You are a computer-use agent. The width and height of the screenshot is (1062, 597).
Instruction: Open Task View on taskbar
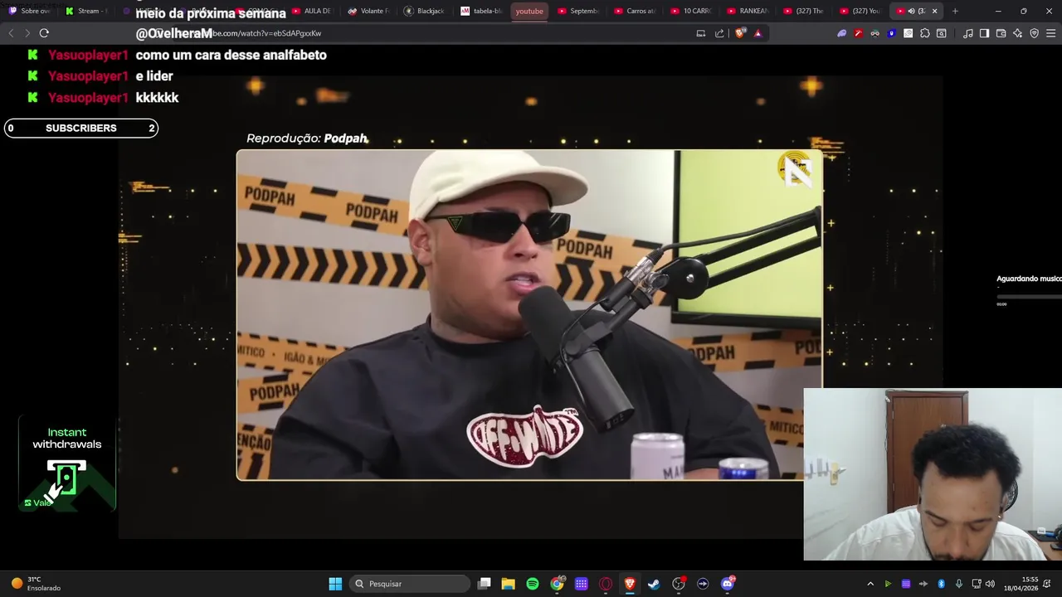pyautogui.click(x=485, y=584)
